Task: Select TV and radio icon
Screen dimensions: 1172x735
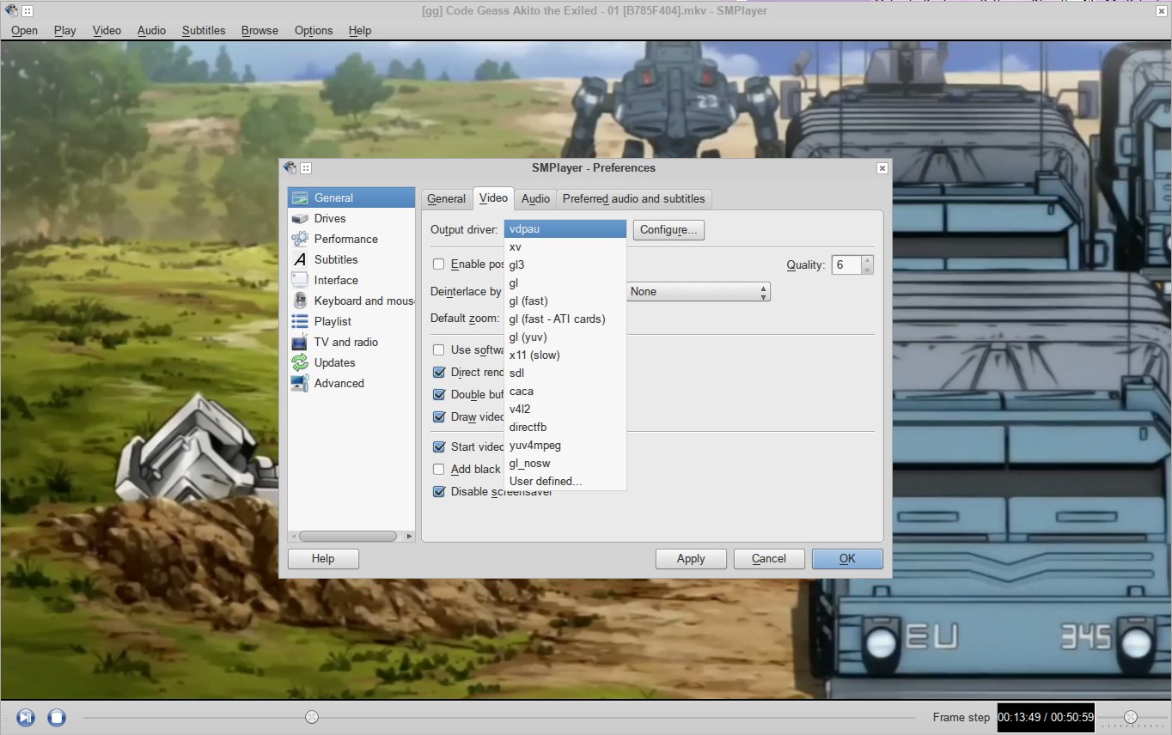Action: (300, 342)
